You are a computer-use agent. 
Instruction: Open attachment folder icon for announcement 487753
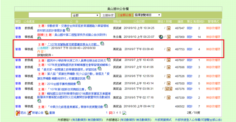click(x=169, y=49)
